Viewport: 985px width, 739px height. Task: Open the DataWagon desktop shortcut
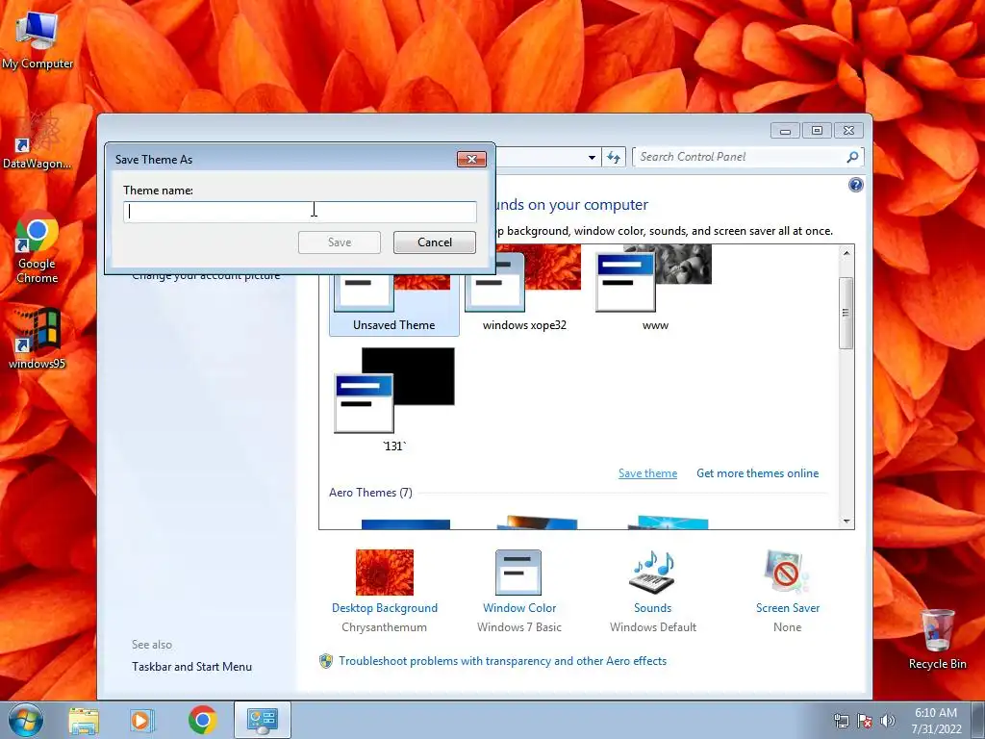point(38,140)
